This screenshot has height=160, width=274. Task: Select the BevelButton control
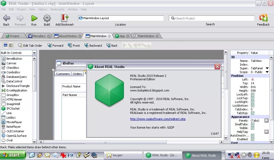(x=14, y=59)
